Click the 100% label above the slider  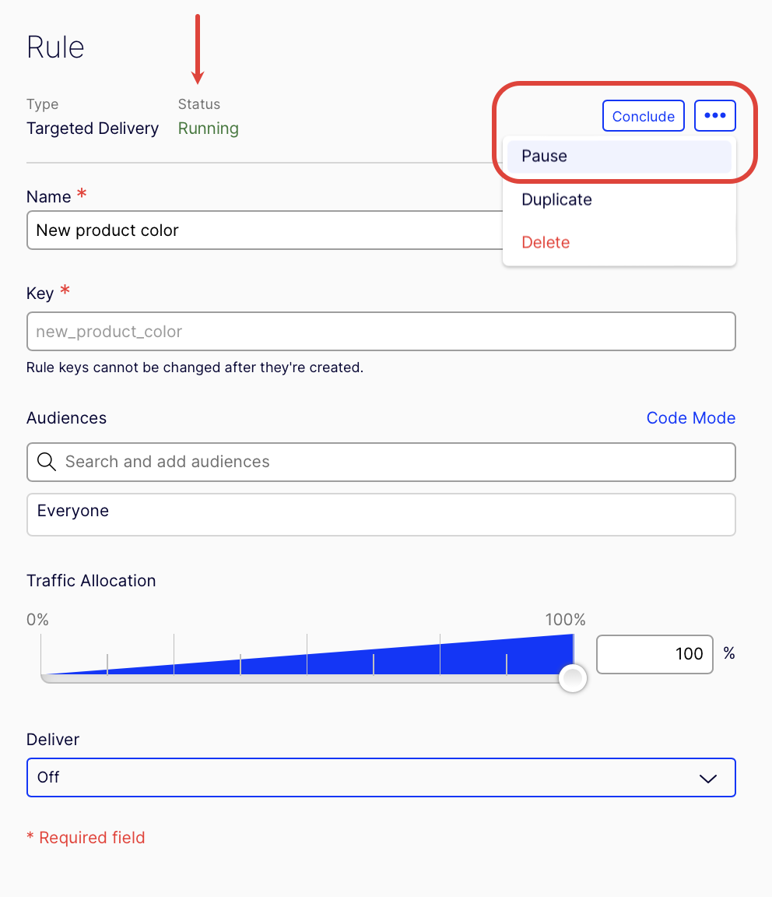point(565,620)
